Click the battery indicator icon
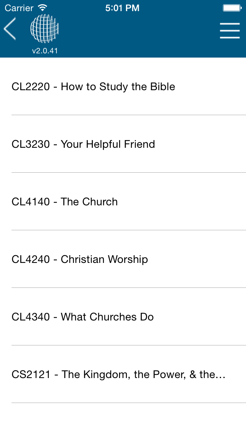This screenshot has width=246, height=436. point(232,8)
